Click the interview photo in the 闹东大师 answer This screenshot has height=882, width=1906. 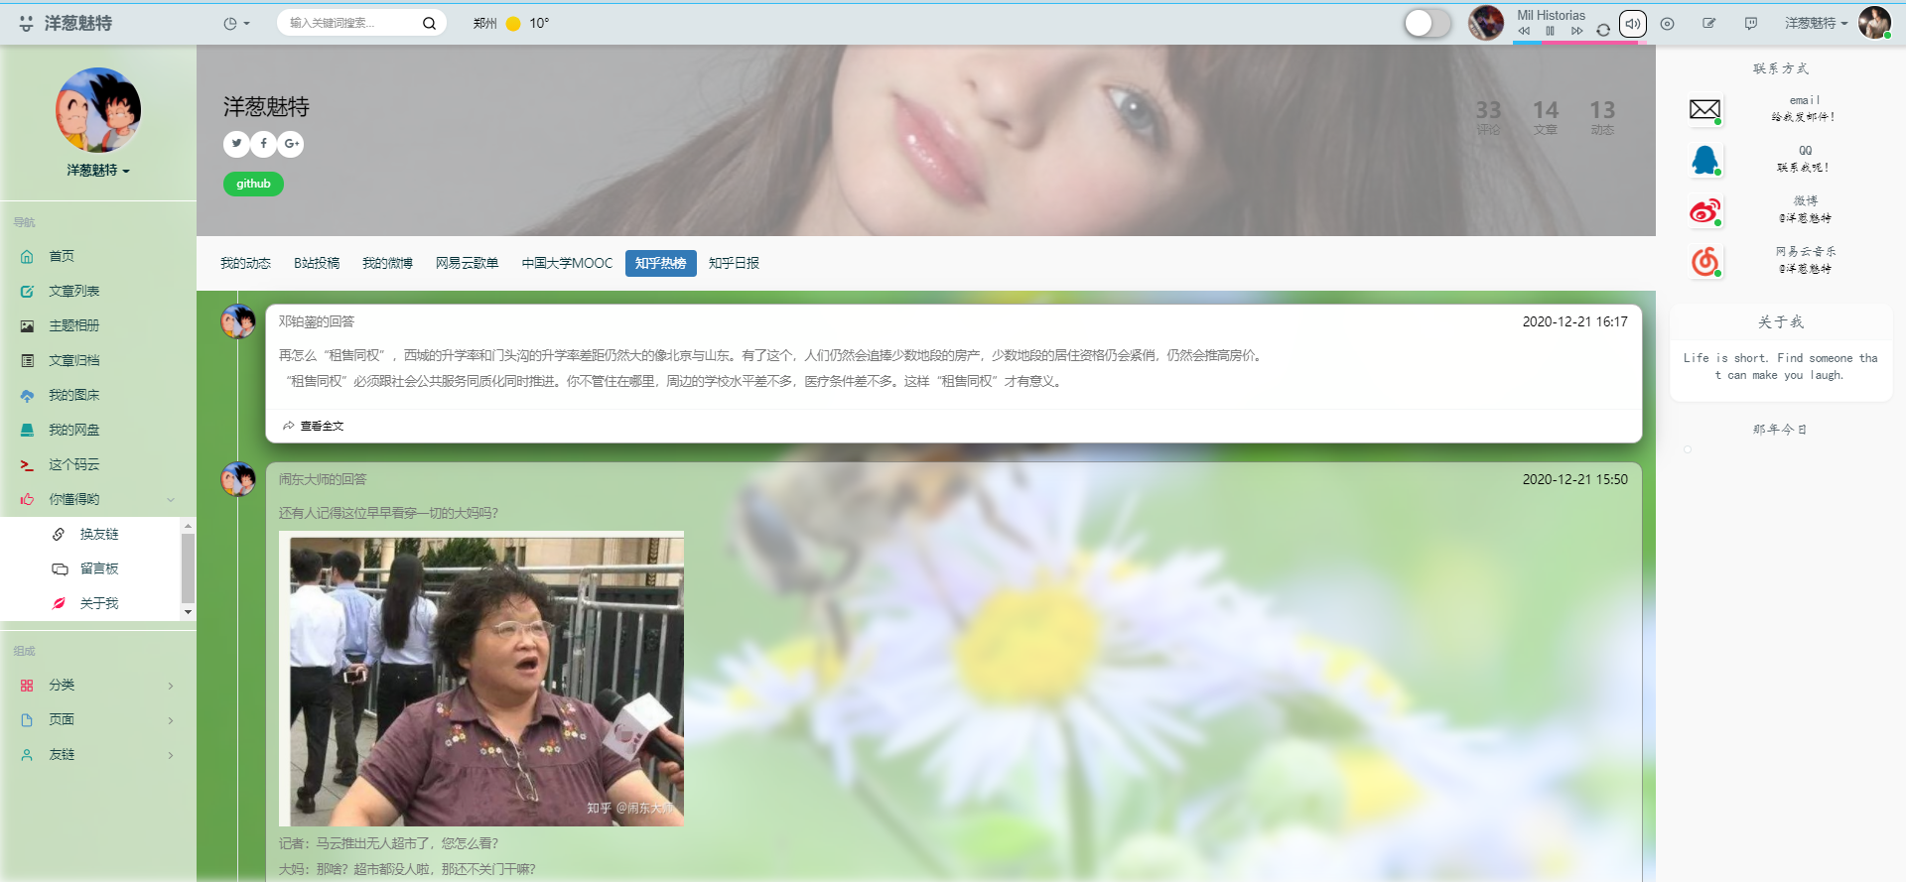pyautogui.click(x=481, y=679)
